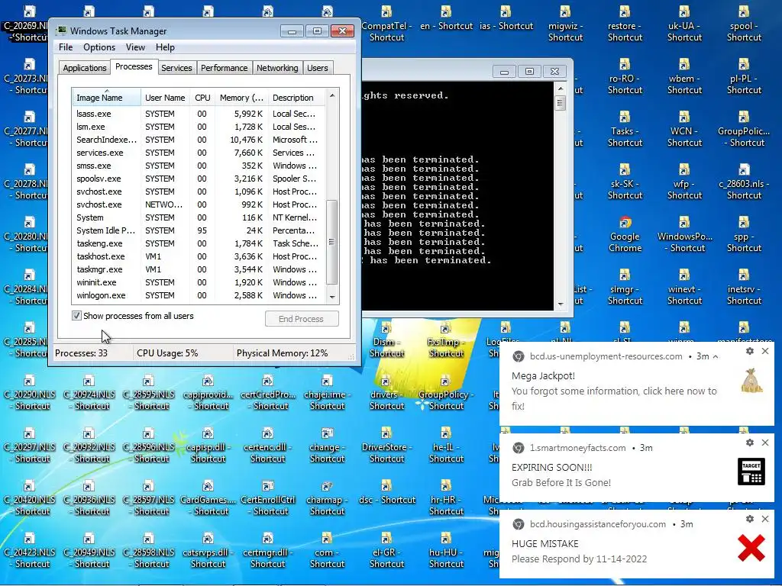Open settings gear on Mega Jackpot notification
782x586 pixels.
tap(750, 351)
